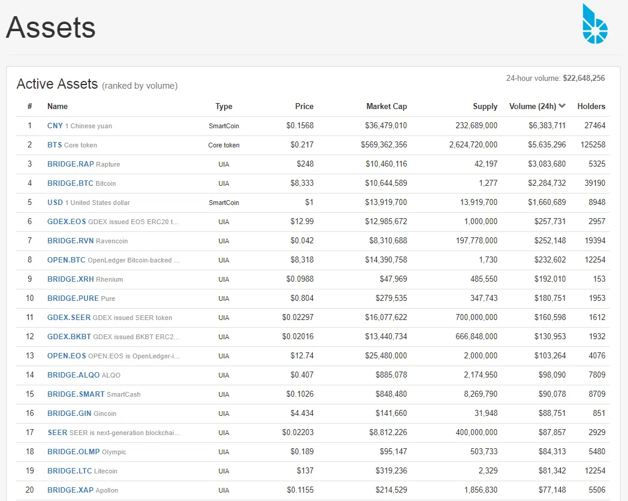Click BTS supply 2,624,720,000

coord(473,145)
